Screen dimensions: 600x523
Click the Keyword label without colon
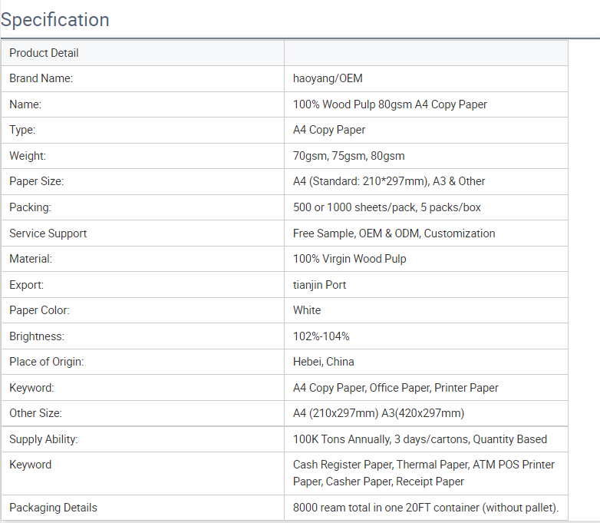(x=30, y=465)
